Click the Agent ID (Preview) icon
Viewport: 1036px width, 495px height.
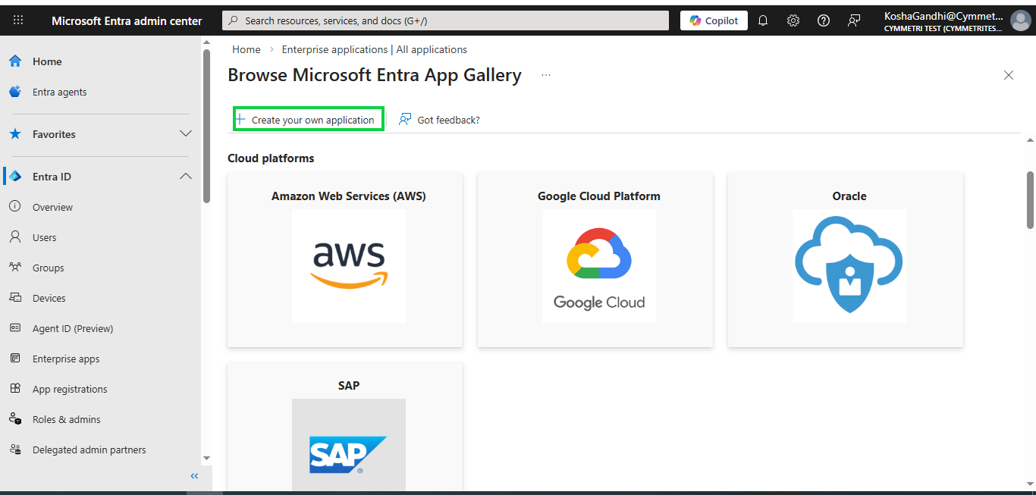15,327
